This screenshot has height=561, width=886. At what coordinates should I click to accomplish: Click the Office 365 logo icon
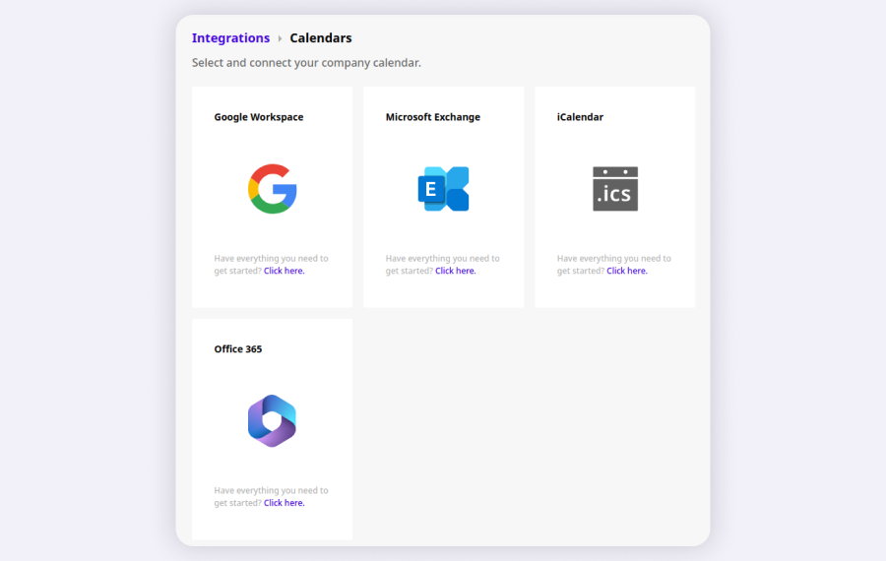coord(272,421)
